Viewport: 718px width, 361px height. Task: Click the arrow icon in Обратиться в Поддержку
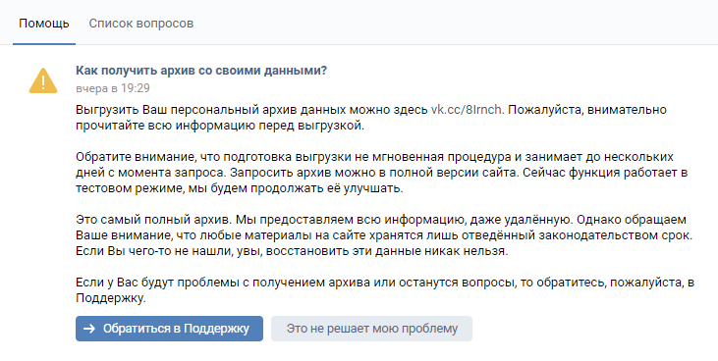pyautogui.click(x=89, y=329)
